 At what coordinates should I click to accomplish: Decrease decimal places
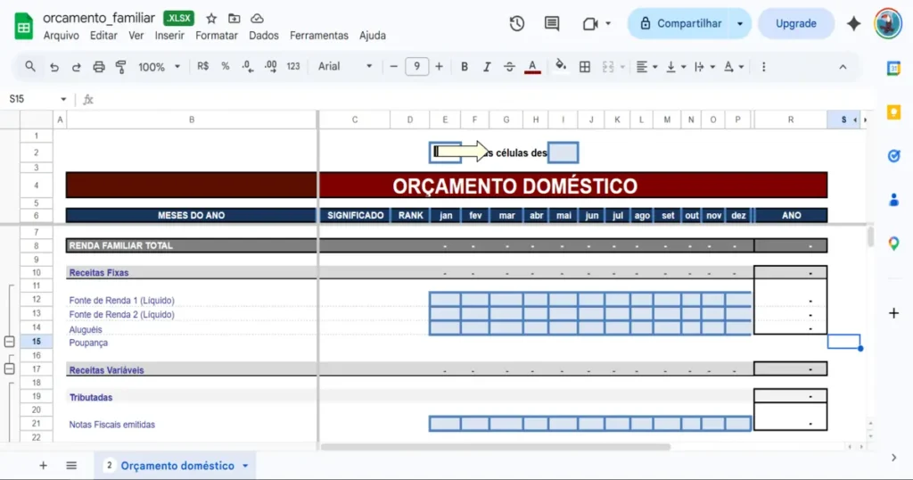pos(248,66)
